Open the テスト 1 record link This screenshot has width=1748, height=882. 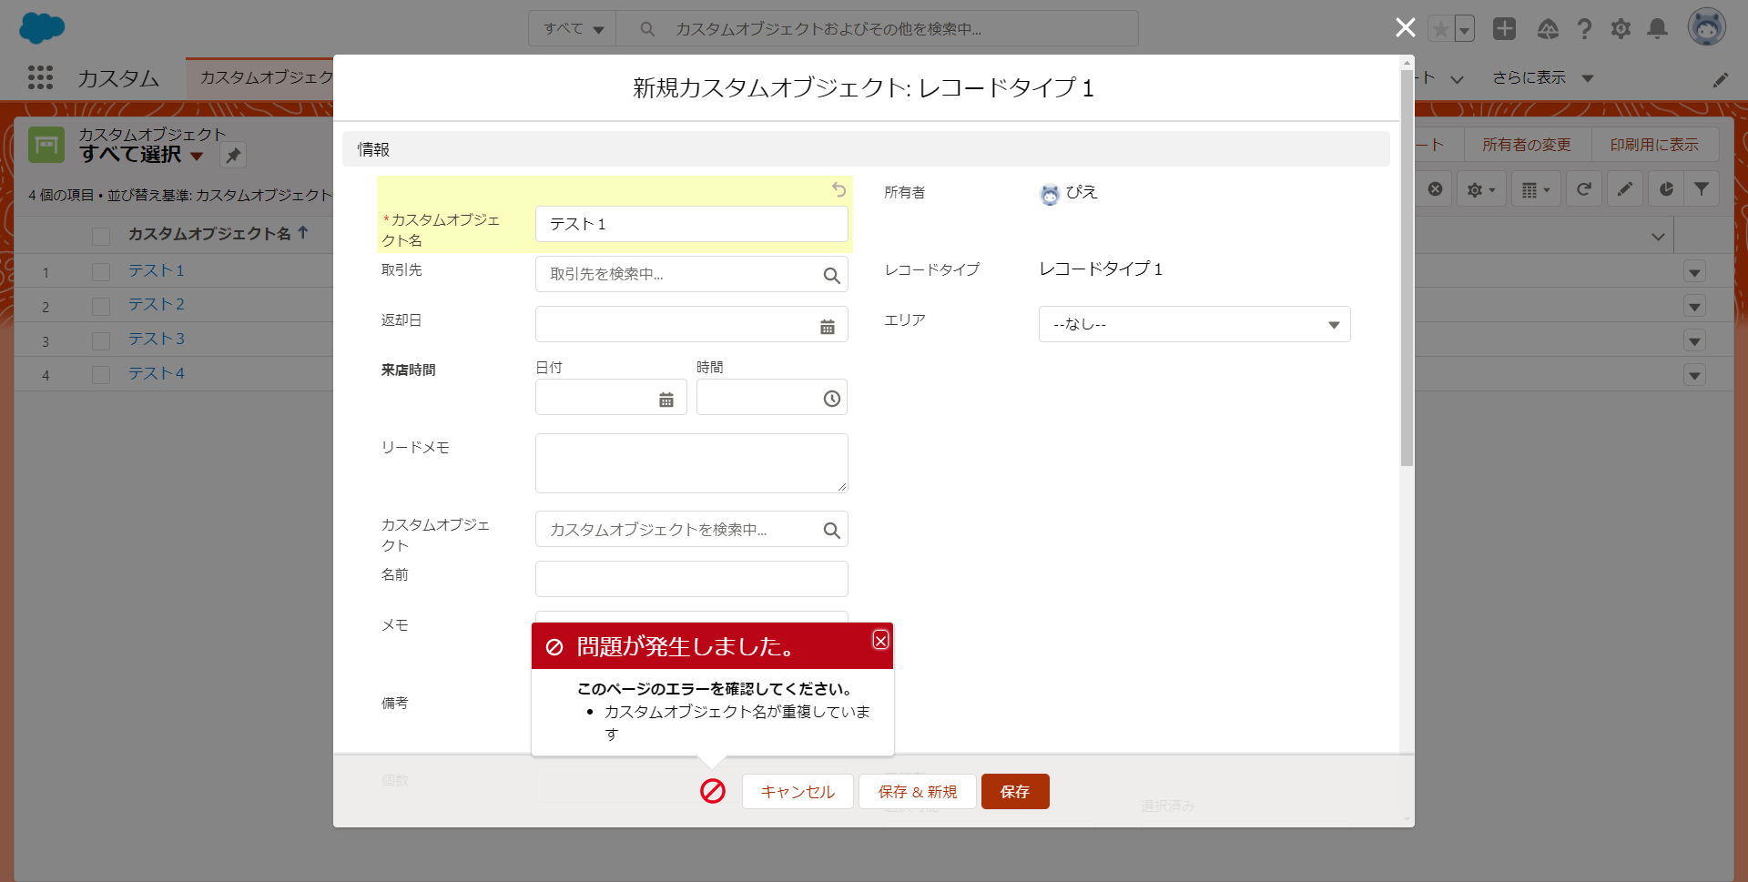156,270
